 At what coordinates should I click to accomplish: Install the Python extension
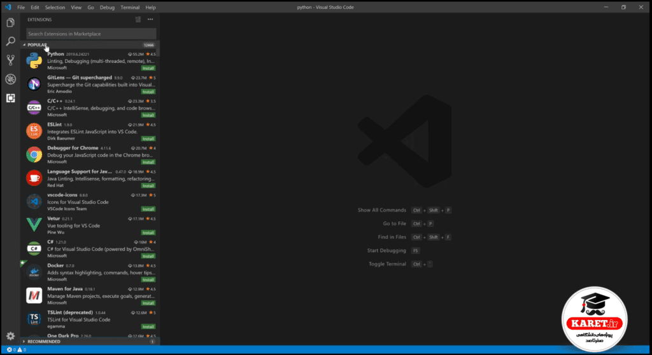point(148,68)
